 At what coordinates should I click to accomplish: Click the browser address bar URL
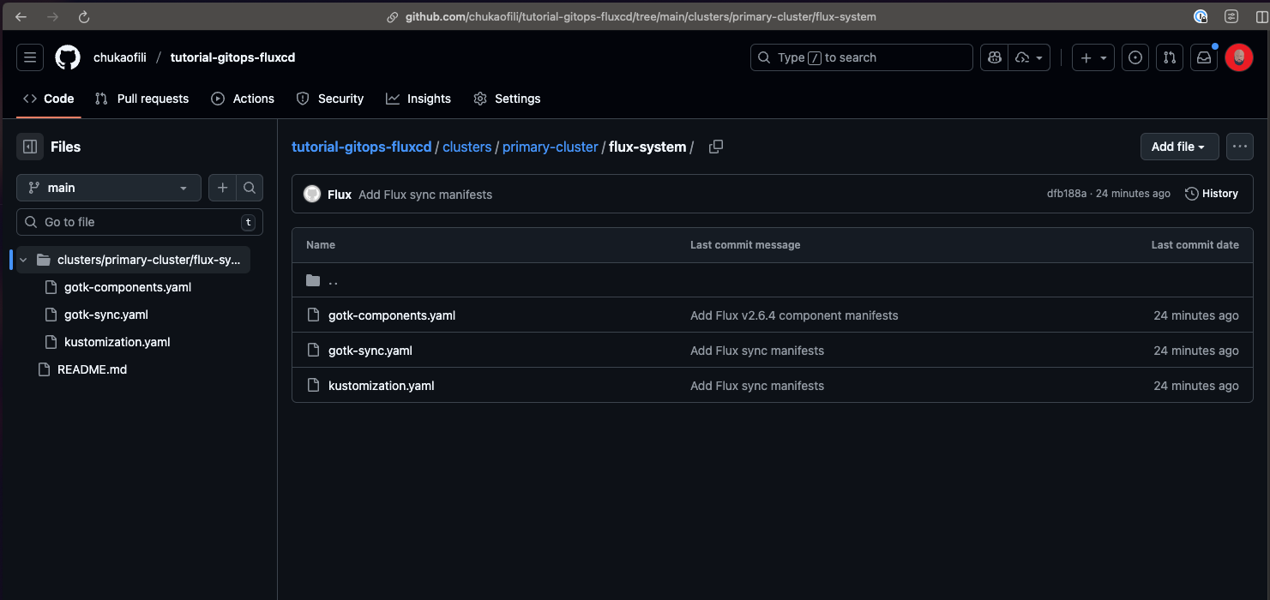coord(641,16)
